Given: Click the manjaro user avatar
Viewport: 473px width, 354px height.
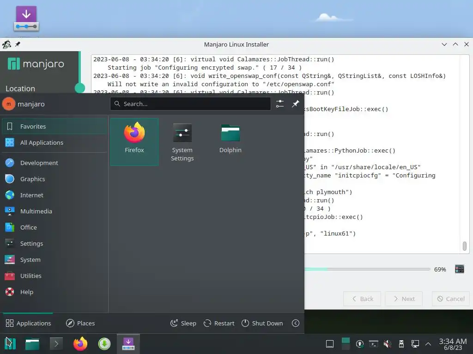Looking at the screenshot, I should pyautogui.click(x=9, y=104).
